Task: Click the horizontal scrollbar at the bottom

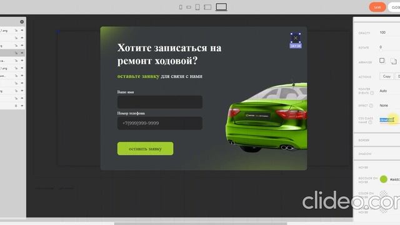Action: [201, 224]
